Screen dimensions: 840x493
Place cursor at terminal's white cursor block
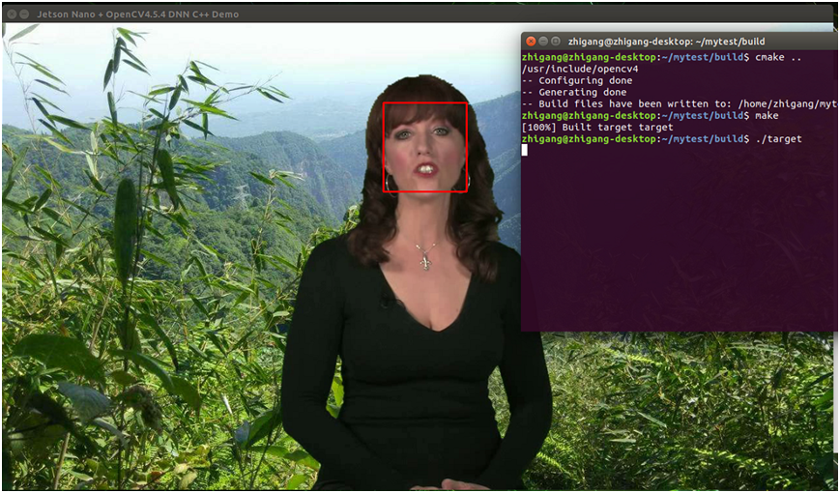click(x=525, y=150)
